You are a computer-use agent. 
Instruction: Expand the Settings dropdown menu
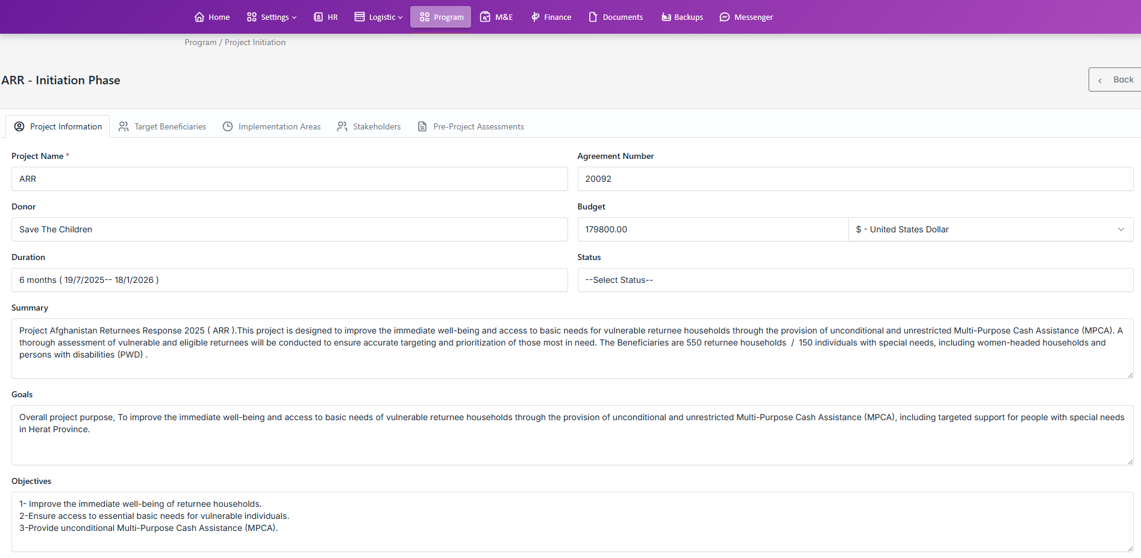point(272,17)
